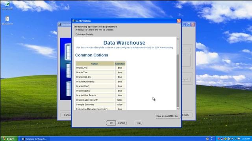Minimize the background Database Configuration window
252x141 pixels.
tap(185, 25)
